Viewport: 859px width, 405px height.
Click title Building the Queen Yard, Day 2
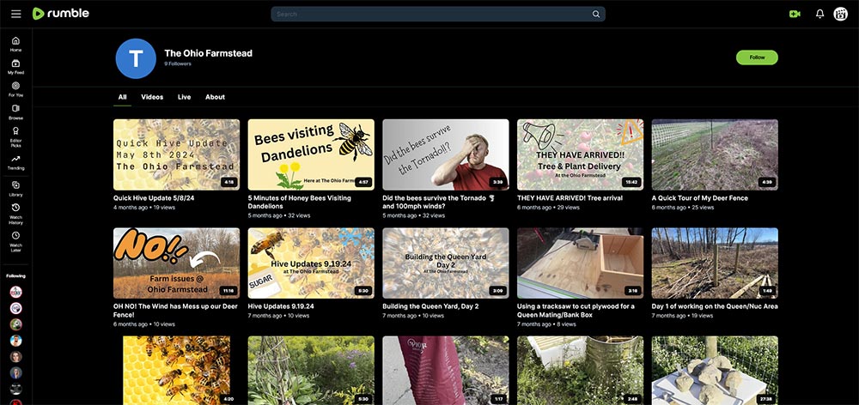point(430,306)
